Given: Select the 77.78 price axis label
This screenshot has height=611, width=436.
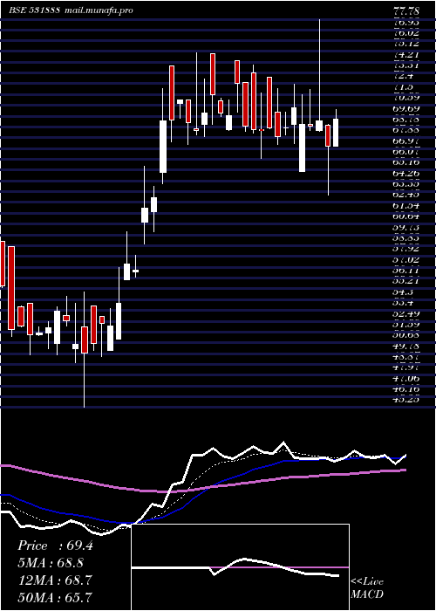Looking at the screenshot, I should tap(406, 10).
